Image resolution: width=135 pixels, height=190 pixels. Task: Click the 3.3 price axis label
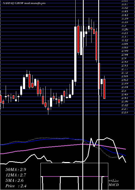pos(124,26)
